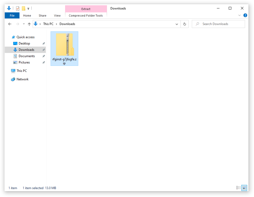Click the Search Downloads field
The height and width of the screenshot is (197, 254).
(x=218, y=24)
